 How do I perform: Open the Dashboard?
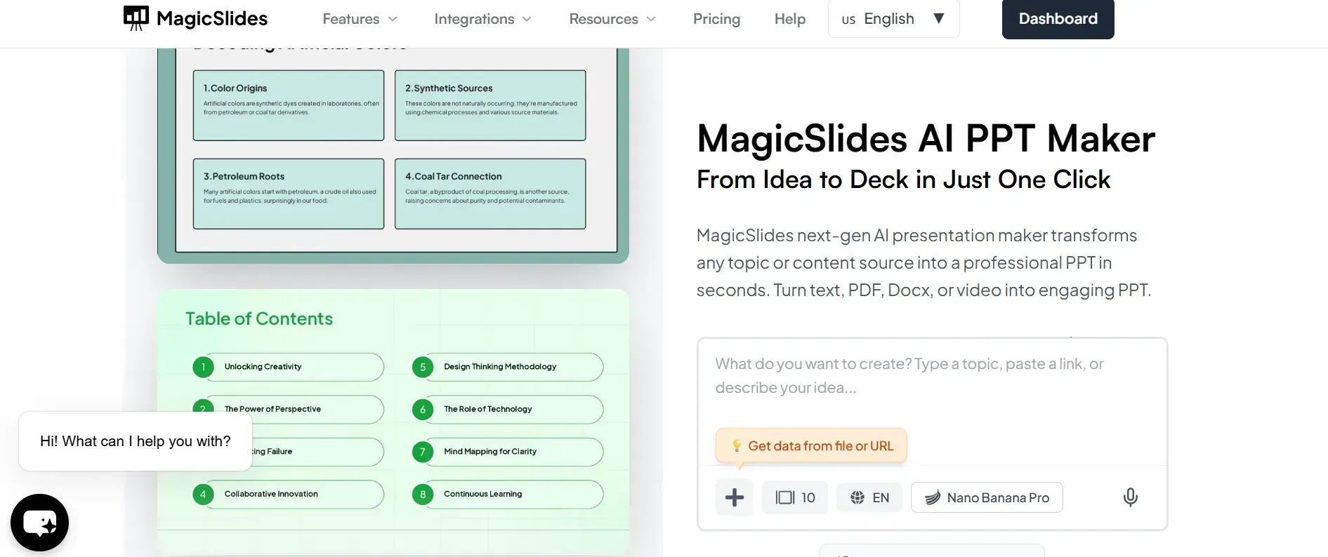click(1058, 19)
